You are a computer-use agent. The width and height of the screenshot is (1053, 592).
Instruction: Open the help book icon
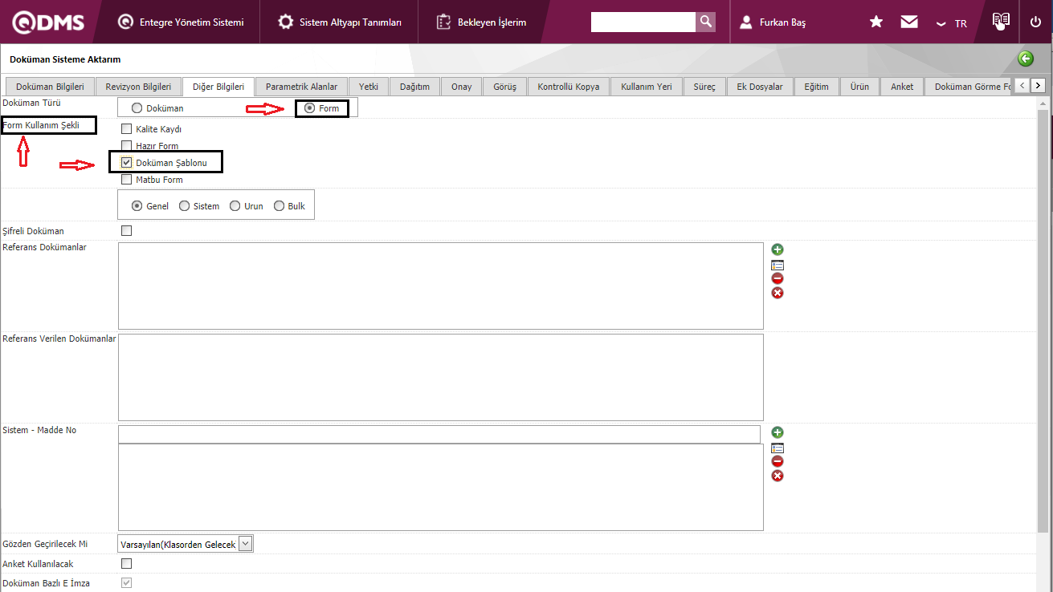coord(1000,21)
